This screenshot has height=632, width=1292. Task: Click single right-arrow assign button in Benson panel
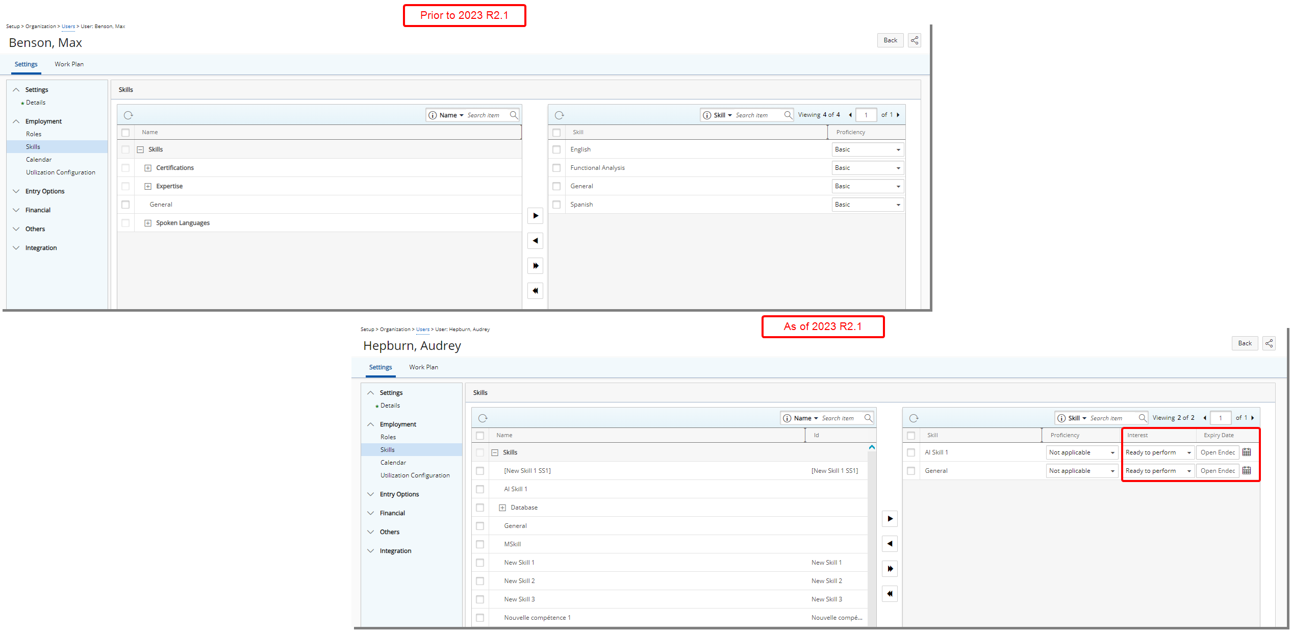[x=535, y=216]
